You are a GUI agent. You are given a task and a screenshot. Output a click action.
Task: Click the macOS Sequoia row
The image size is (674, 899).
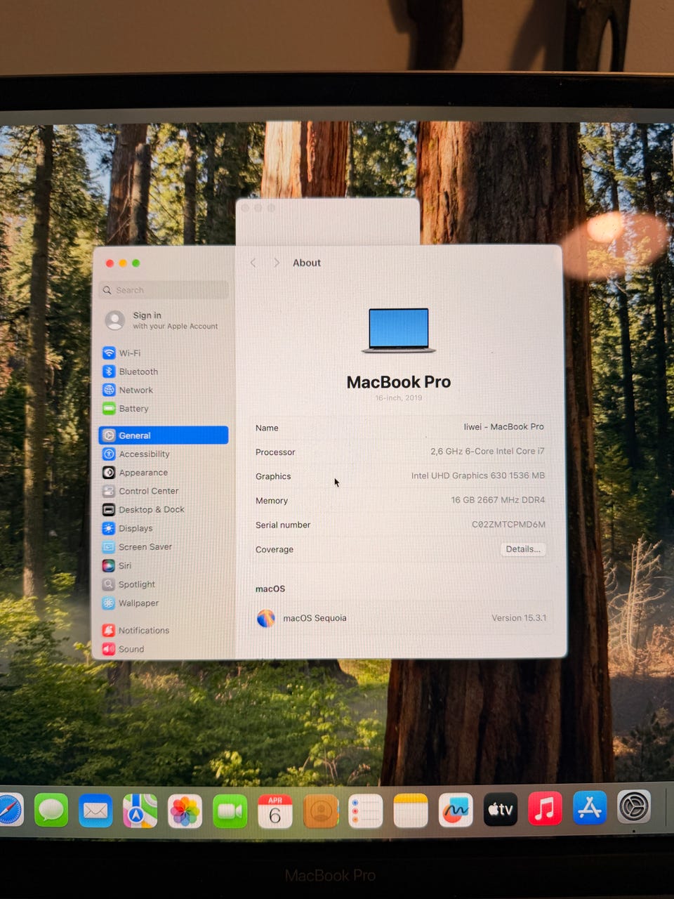click(x=401, y=618)
